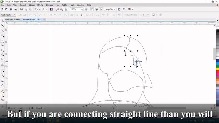The width and height of the screenshot is (219, 123).
Task: Pick the orange swatch in color palette
Action: [218, 80]
